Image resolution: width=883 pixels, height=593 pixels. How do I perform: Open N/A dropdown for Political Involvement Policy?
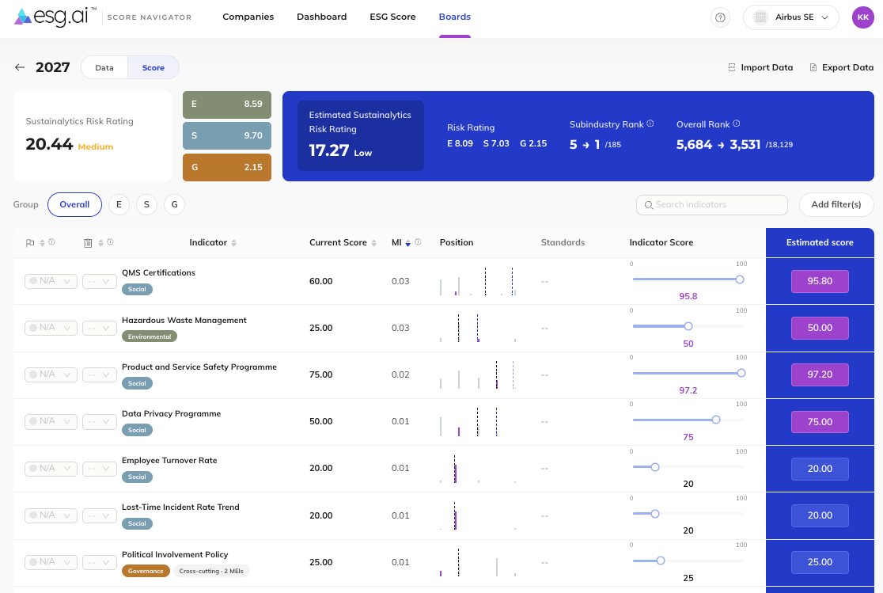51,563
